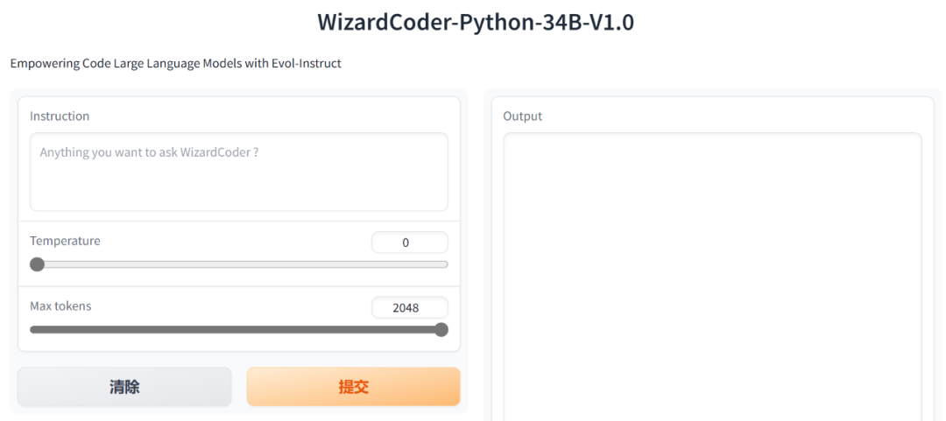
Task: Click the middle of the Max tokens slider track
Action: [239, 329]
